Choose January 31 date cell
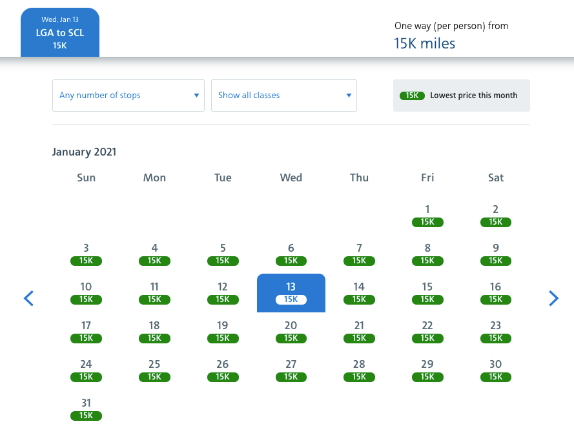Viewport: 574px width, 435px height. point(86,409)
